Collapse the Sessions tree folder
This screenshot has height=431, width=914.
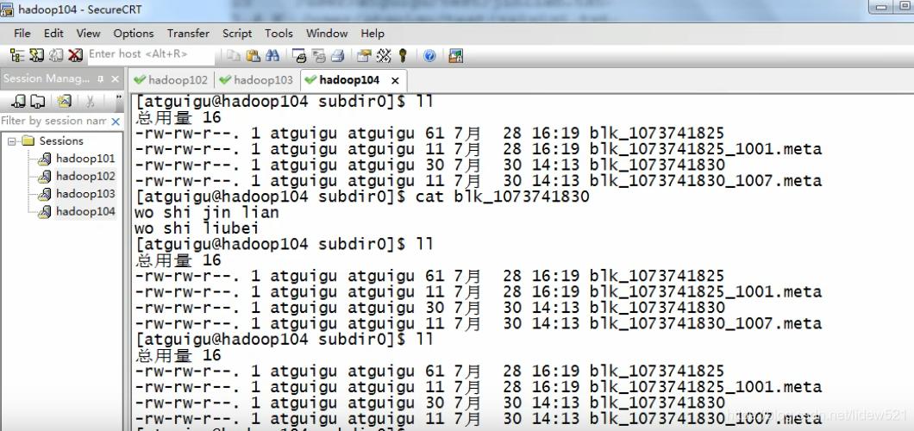(12, 141)
